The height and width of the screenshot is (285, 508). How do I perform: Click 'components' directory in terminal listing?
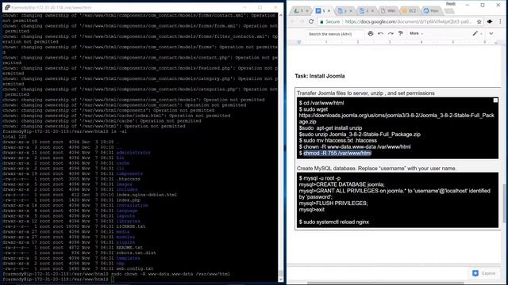click(x=129, y=173)
